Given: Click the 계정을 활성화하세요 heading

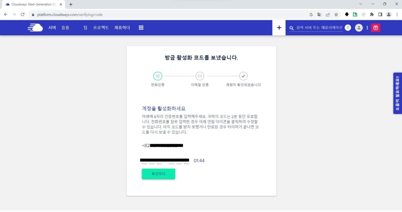Looking at the screenshot, I should click(x=164, y=109).
